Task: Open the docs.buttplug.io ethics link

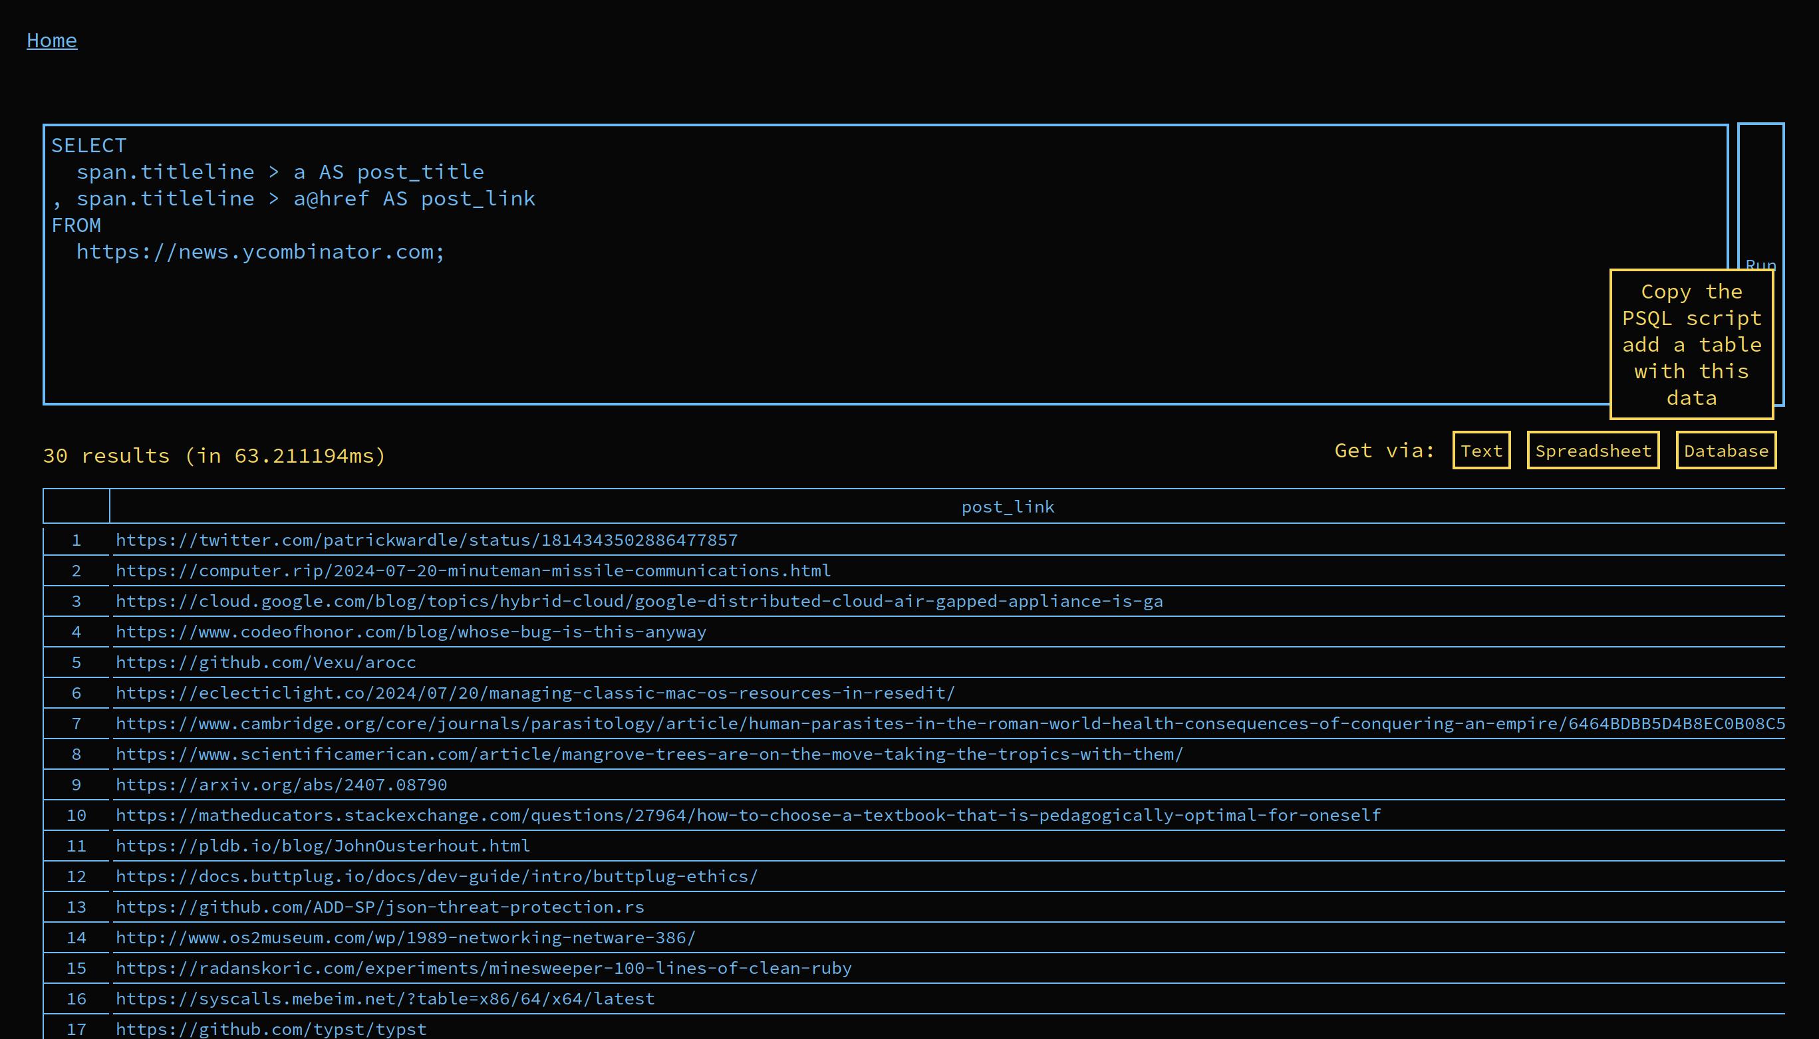Action: pyautogui.click(x=436, y=876)
